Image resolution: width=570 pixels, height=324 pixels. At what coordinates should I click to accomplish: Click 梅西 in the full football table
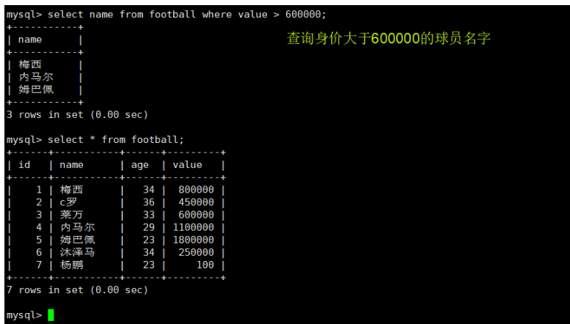coord(72,190)
